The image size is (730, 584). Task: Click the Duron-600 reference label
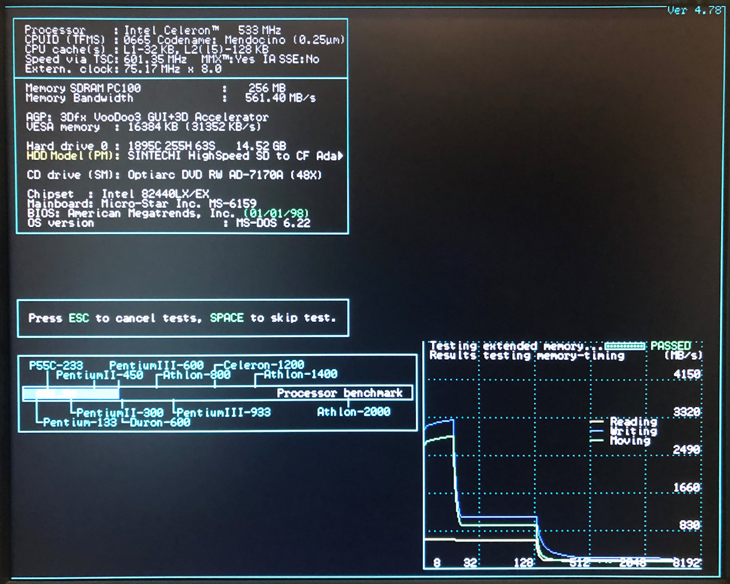point(160,422)
